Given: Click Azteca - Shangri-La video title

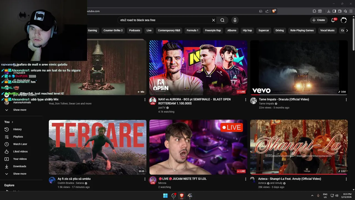Looking at the screenshot, I should click(290, 179).
